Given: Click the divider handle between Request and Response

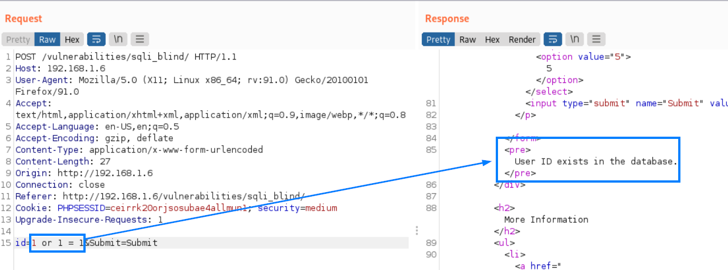Looking at the screenshot, I should click(x=417, y=231).
